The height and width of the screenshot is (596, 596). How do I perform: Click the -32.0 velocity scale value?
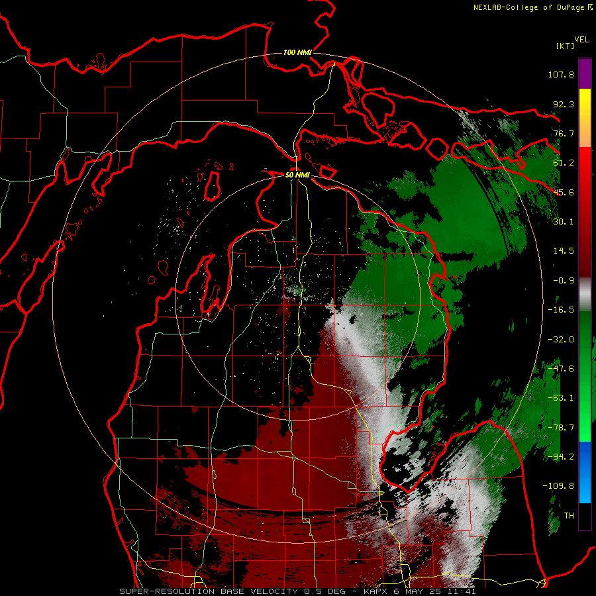click(x=561, y=340)
